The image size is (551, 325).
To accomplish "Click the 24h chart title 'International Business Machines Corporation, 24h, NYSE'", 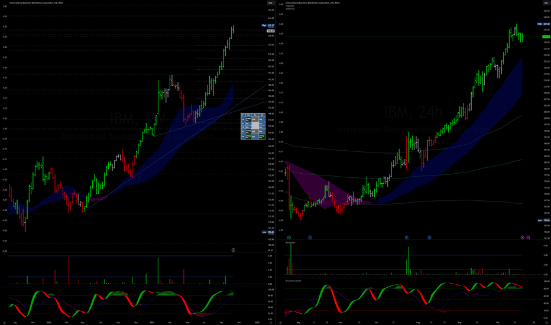I will [313, 3].
